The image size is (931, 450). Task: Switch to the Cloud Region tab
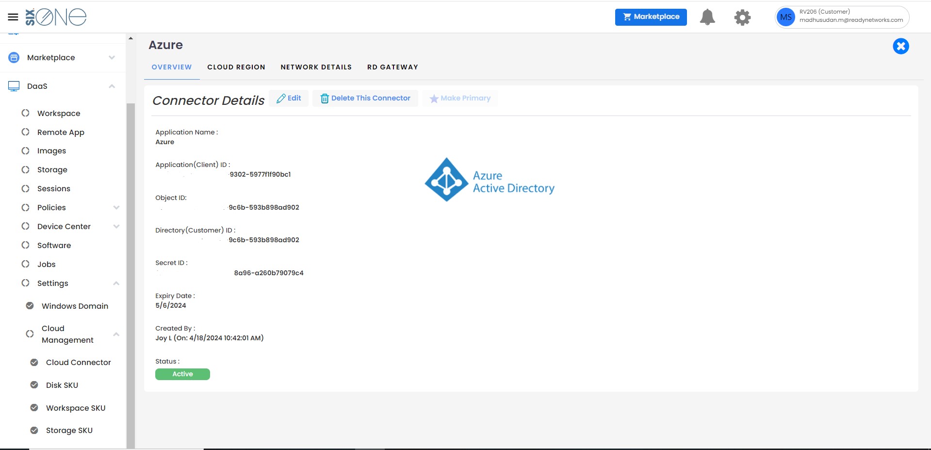(236, 67)
